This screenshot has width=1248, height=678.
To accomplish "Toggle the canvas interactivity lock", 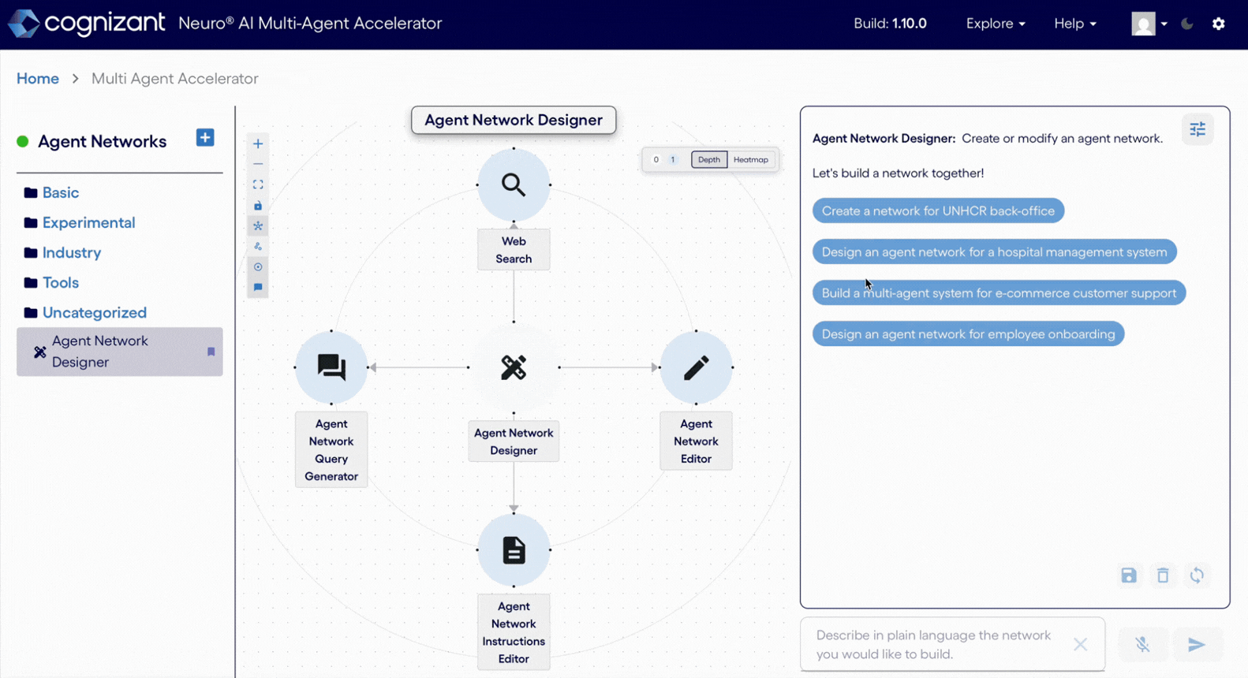I will 258,206.
